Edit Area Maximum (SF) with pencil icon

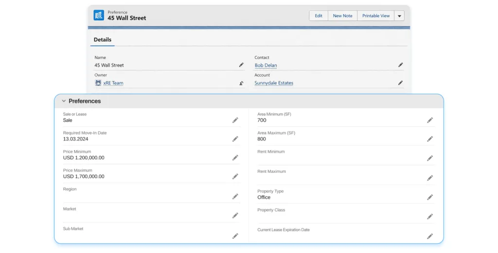pos(430,139)
